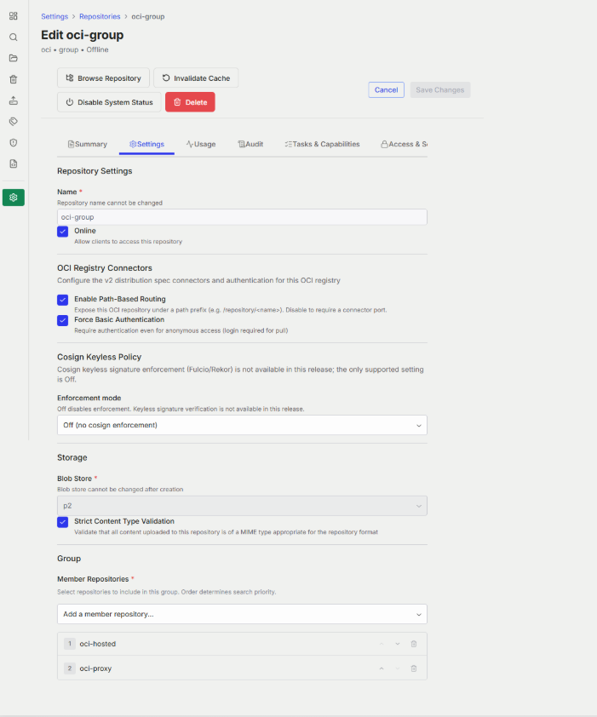597x717 pixels.
Task: Move oci-proxy down in member order
Action: pyautogui.click(x=398, y=668)
